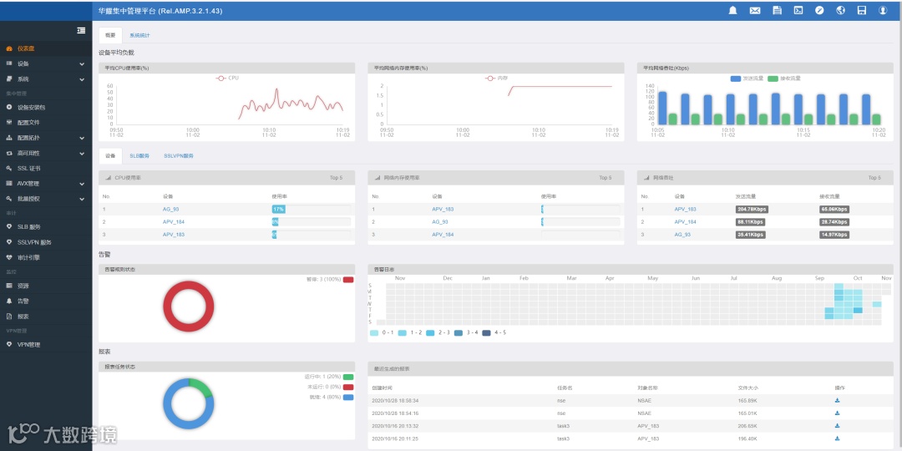The width and height of the screenshot is (902, 451).
Task: Download the report created 2020/10/16 20:11:25
Action: click(837, 438)
